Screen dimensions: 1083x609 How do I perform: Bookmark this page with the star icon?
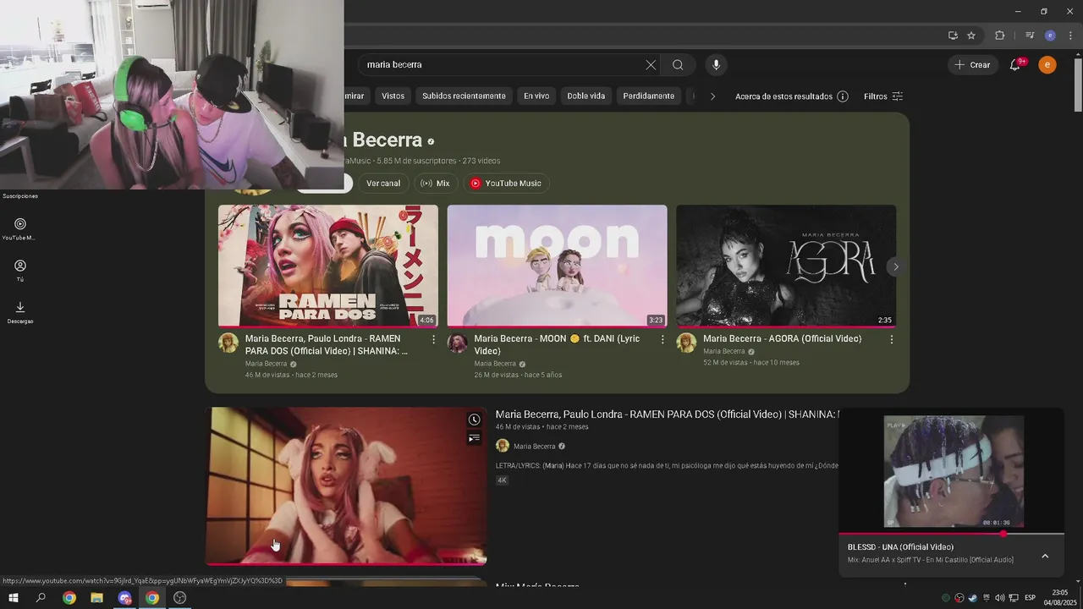(x=971, y=36)
